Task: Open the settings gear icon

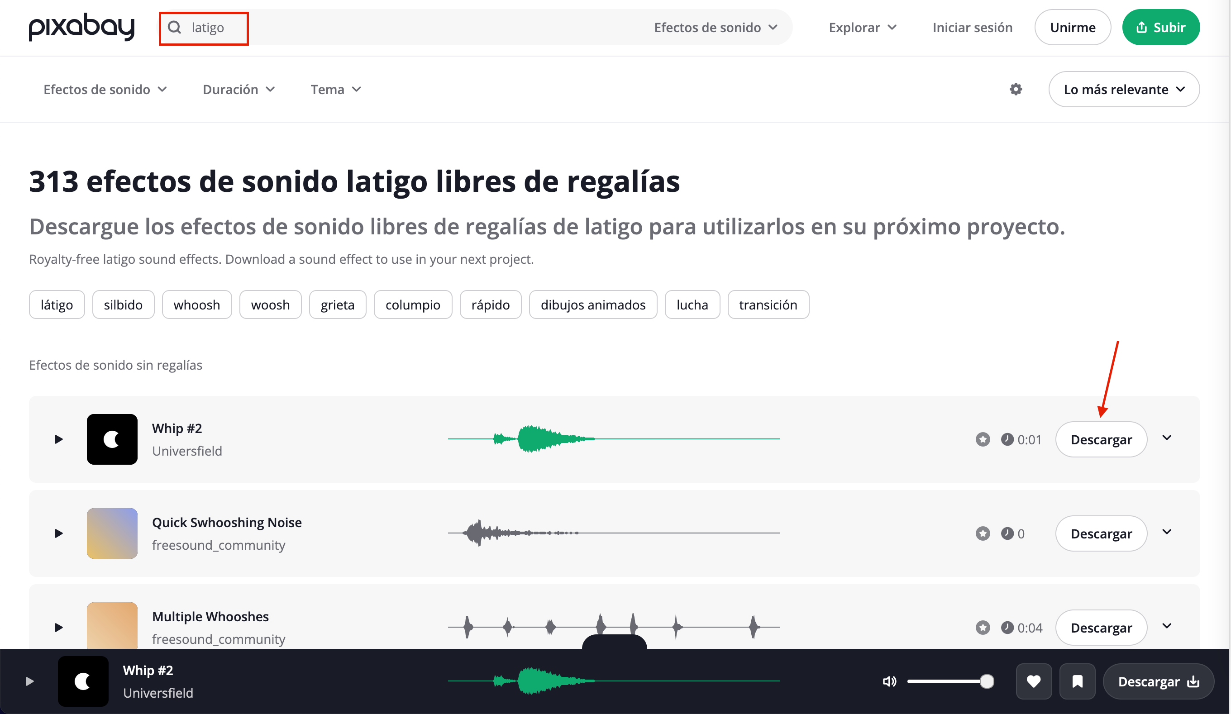Action: [1016, 89]
